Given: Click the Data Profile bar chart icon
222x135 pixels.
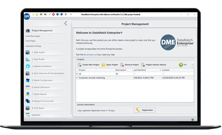Looking at the screenshot, I should pyautogui.click(x=28, y=59).
